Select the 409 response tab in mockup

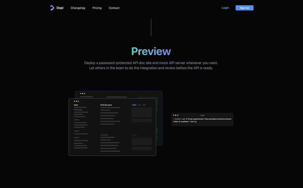click(x=144, y=105)
